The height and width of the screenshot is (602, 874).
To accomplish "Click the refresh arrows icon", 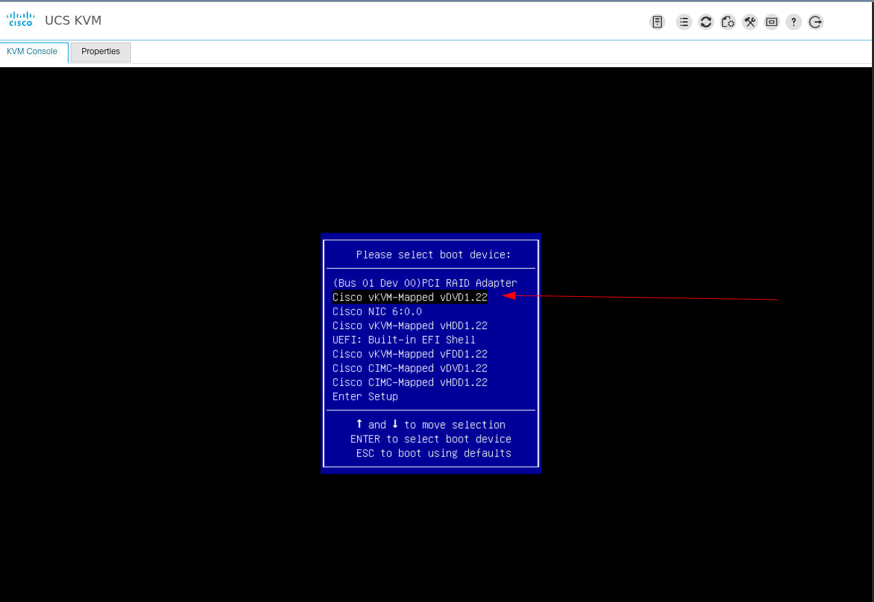I will [x=706, y=22].
